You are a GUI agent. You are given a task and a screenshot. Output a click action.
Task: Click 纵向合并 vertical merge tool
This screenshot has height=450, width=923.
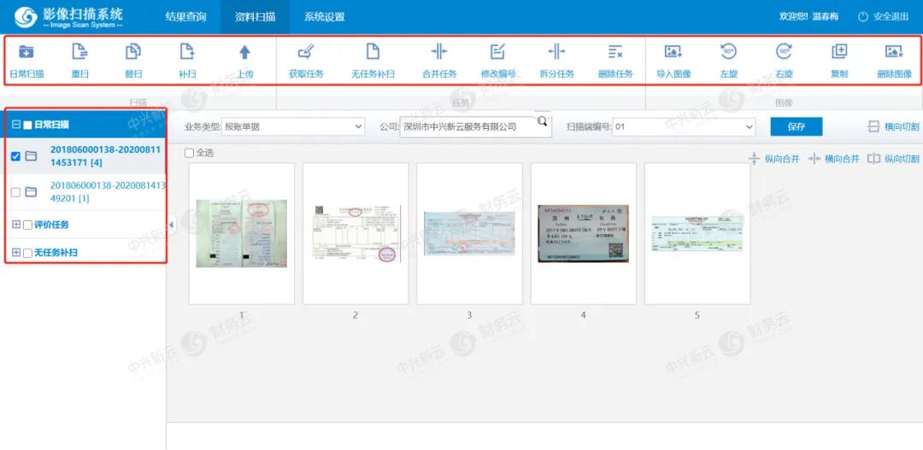pyautogui.click(x=774, y=159)
